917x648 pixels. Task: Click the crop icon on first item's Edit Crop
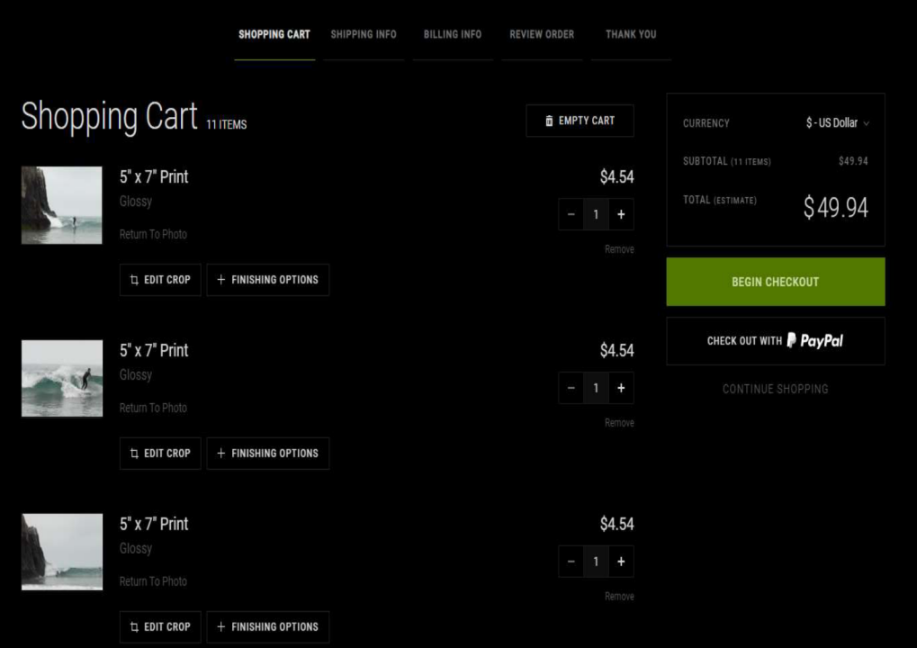click(x=134, y=280)
